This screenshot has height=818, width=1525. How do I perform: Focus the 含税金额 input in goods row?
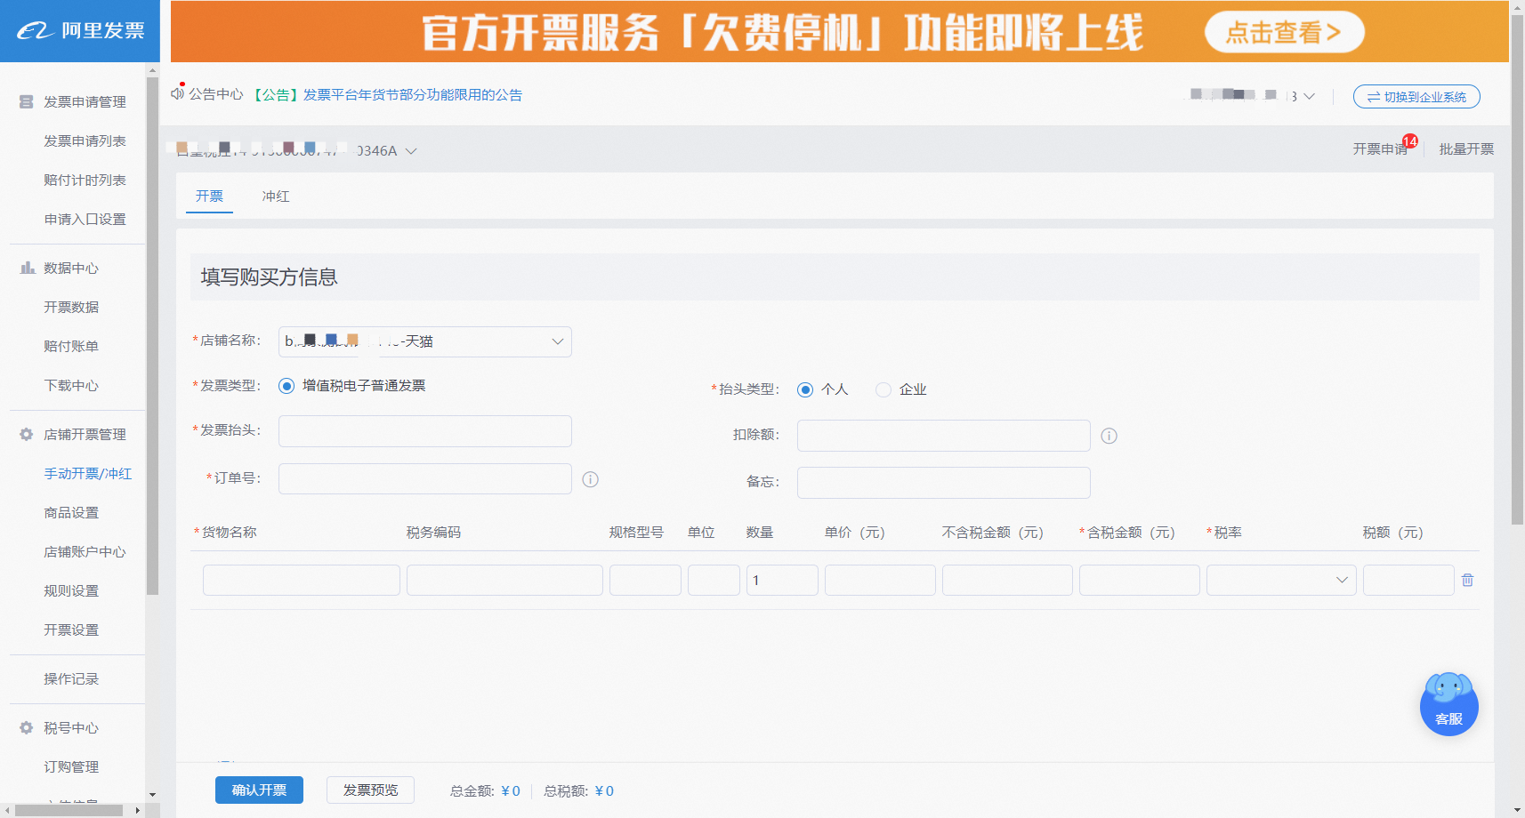click(1139, 580)
